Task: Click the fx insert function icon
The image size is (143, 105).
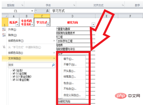Action: (47, 11)
